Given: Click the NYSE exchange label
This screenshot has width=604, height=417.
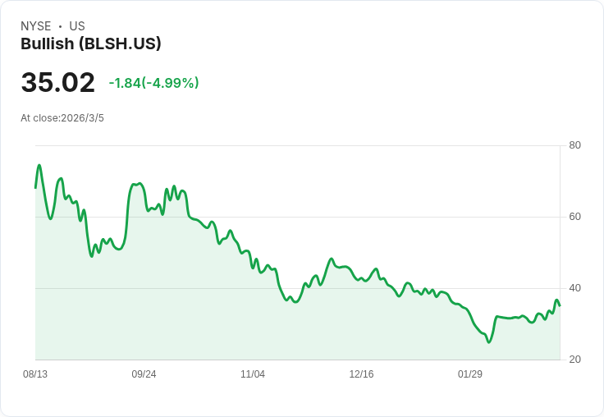Looking at the screenshot, I should click(x=36, y=26).
